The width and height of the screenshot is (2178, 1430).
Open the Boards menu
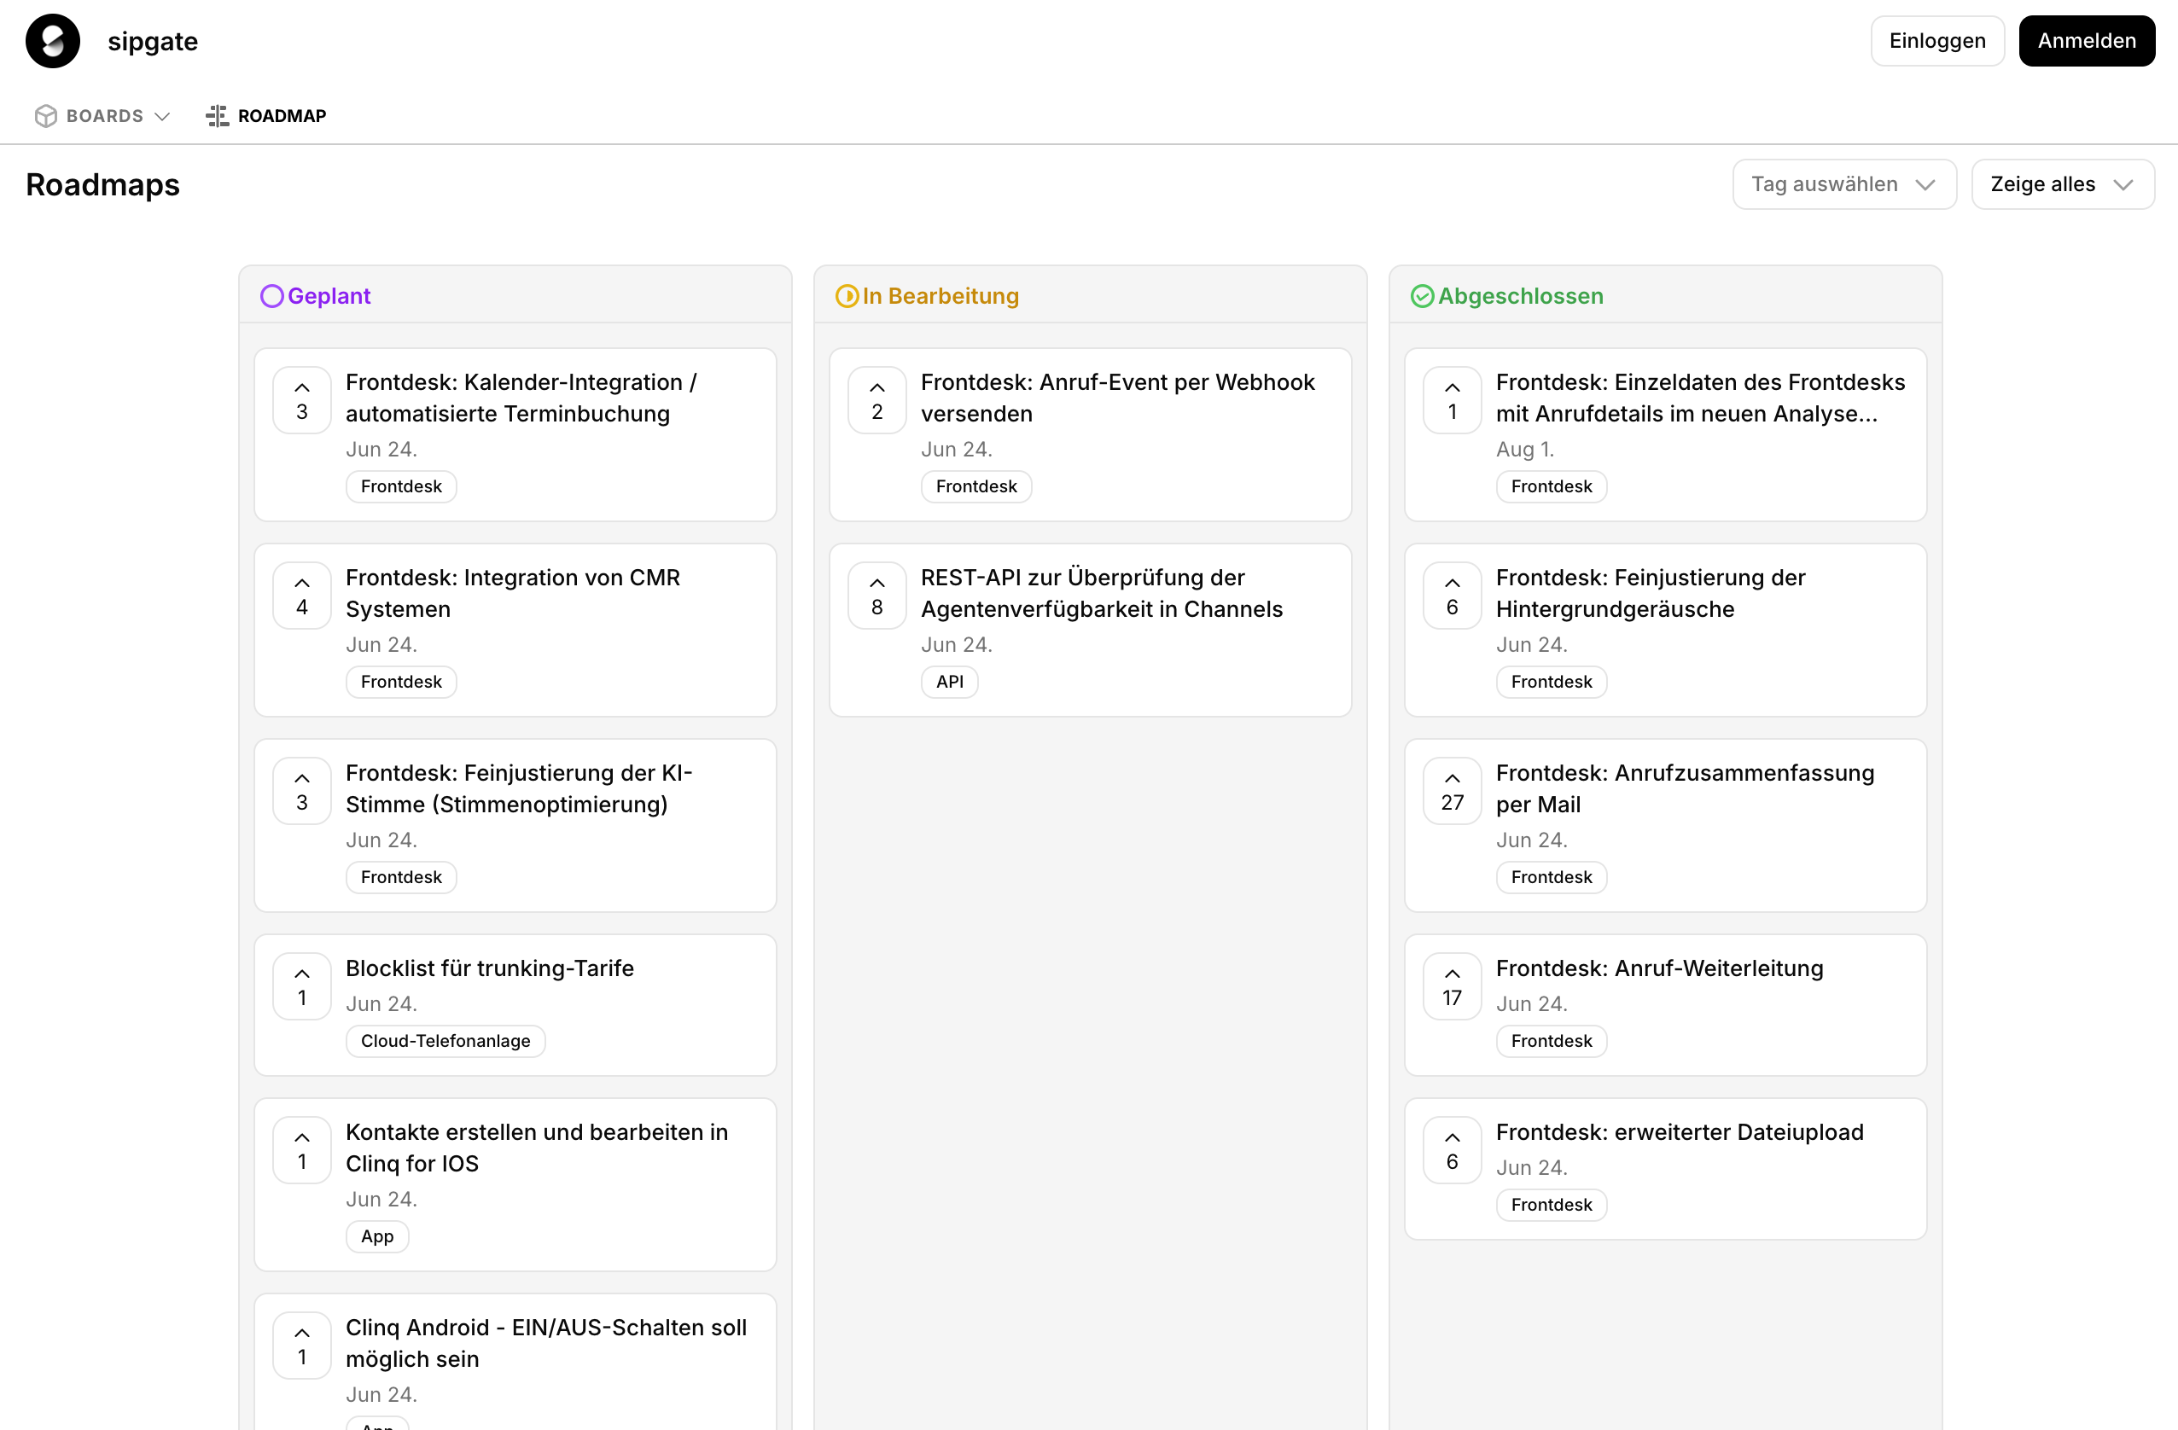pyautogui.click(x=102, y=116)
